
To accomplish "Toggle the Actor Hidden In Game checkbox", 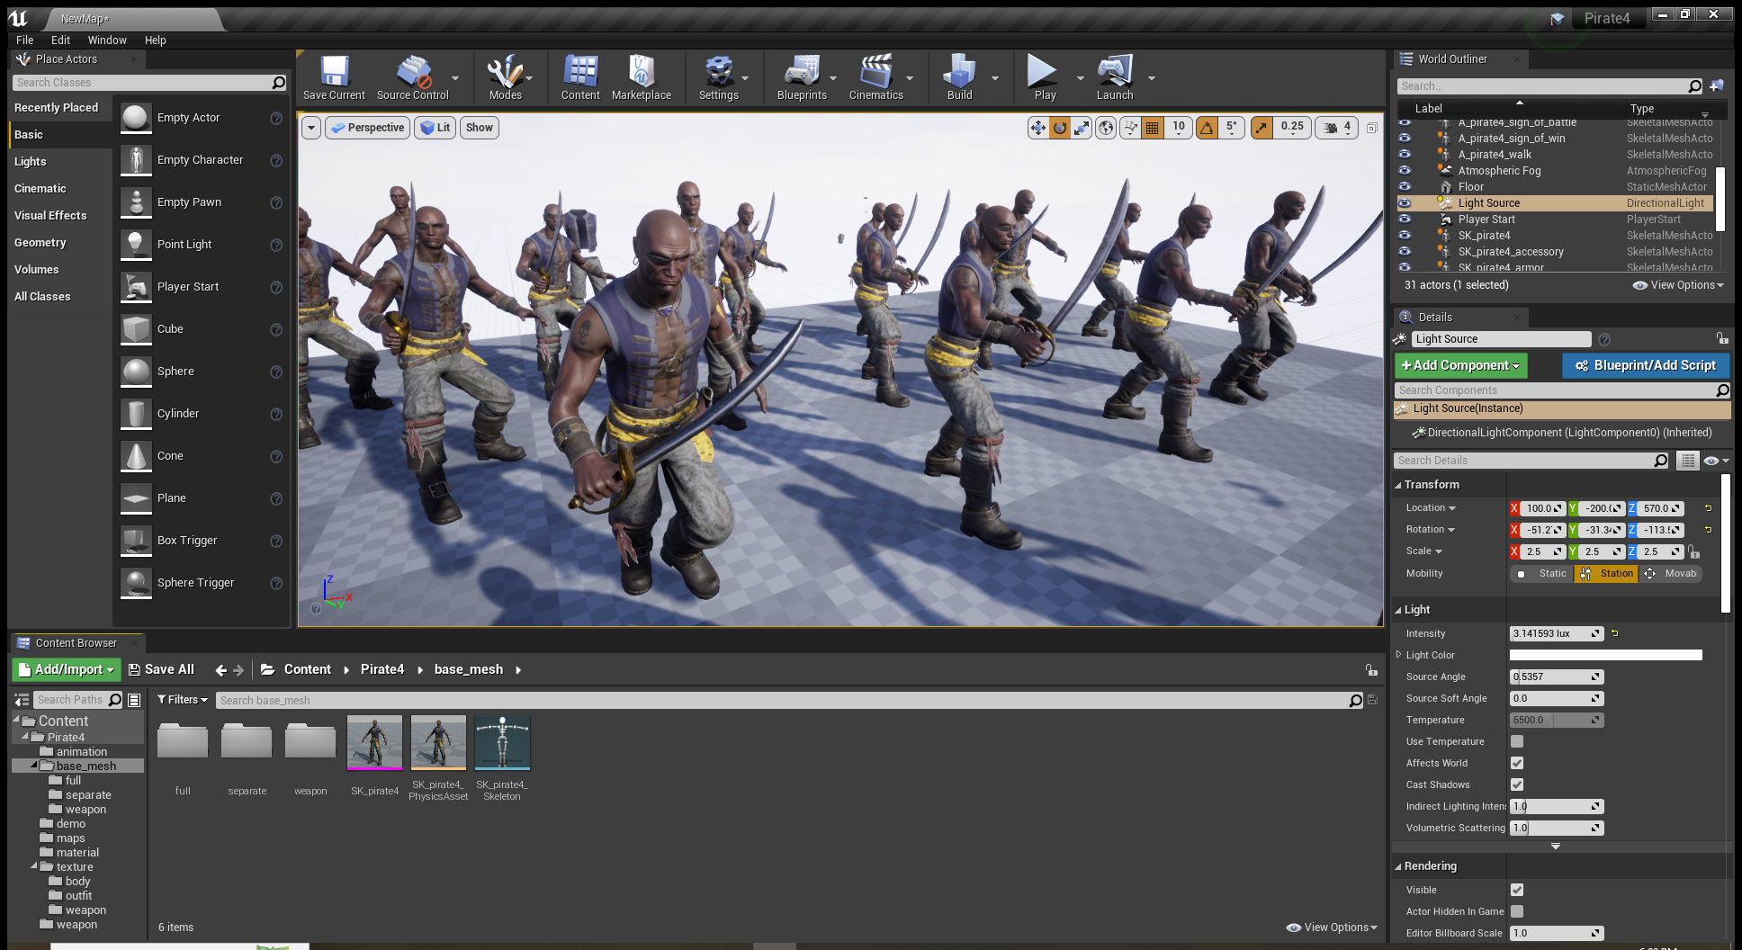I will (x=1517, y=911).
